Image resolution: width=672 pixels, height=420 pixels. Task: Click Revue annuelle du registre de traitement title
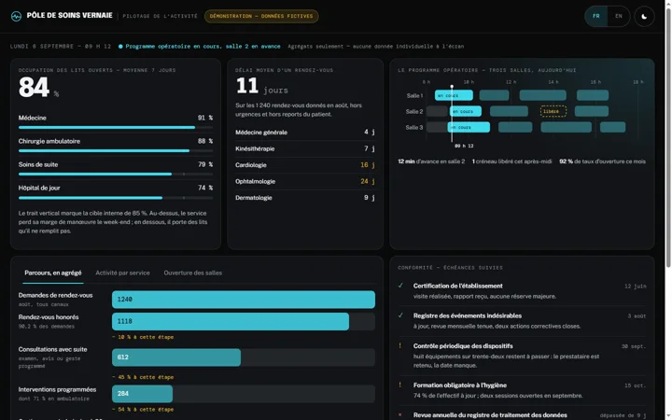[490, 414]
